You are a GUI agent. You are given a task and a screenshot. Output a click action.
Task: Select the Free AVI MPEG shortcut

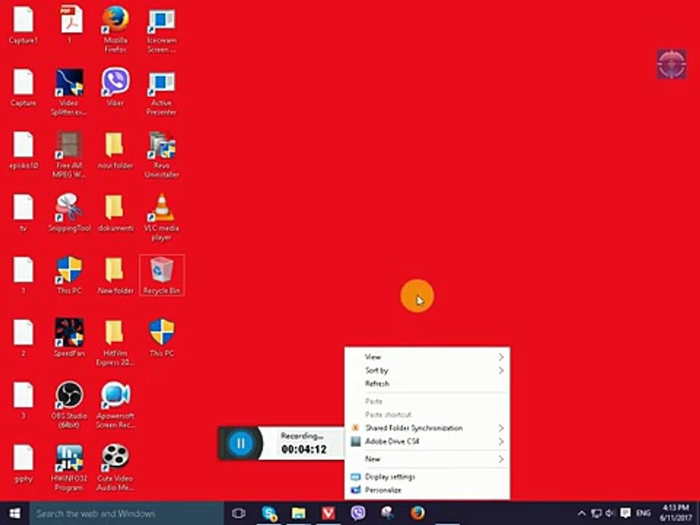point(69,155)
